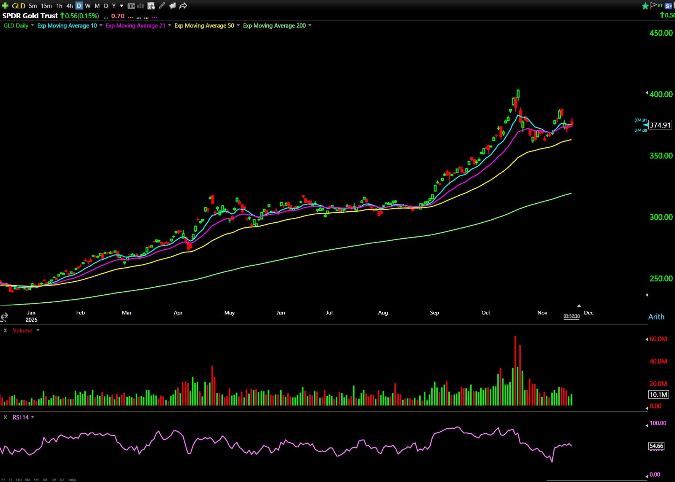Open the calendar grid add icon
Image resolution: width=675 pixels, height=482 pixels.
[151, 6]
